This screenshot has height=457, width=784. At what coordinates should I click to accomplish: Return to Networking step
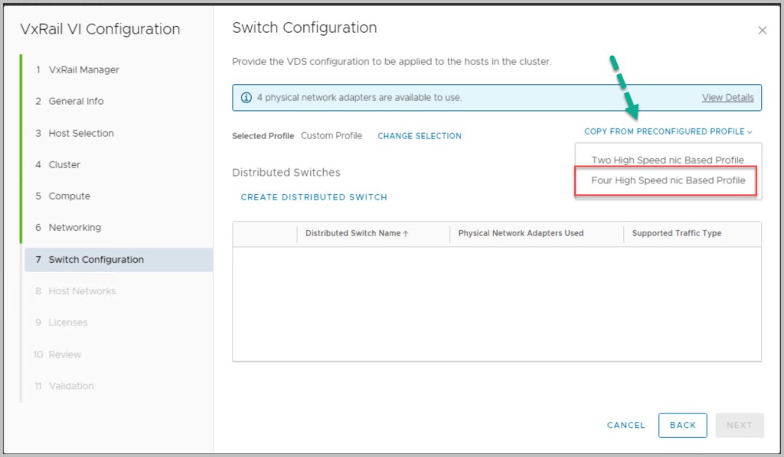click(74, 228)
